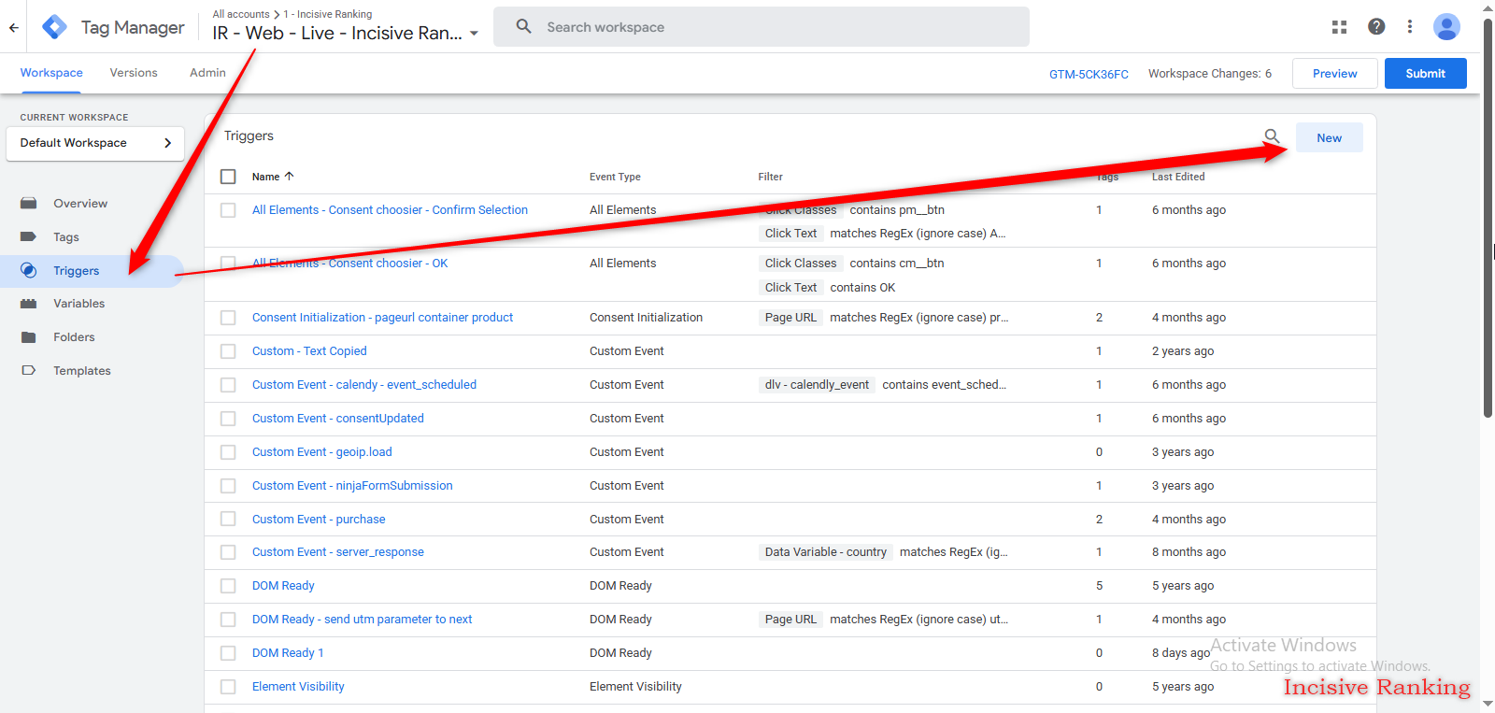1495x713 pixels.
Task: Check the Element Visibility trigger checkbox
Action: [228, 687]
